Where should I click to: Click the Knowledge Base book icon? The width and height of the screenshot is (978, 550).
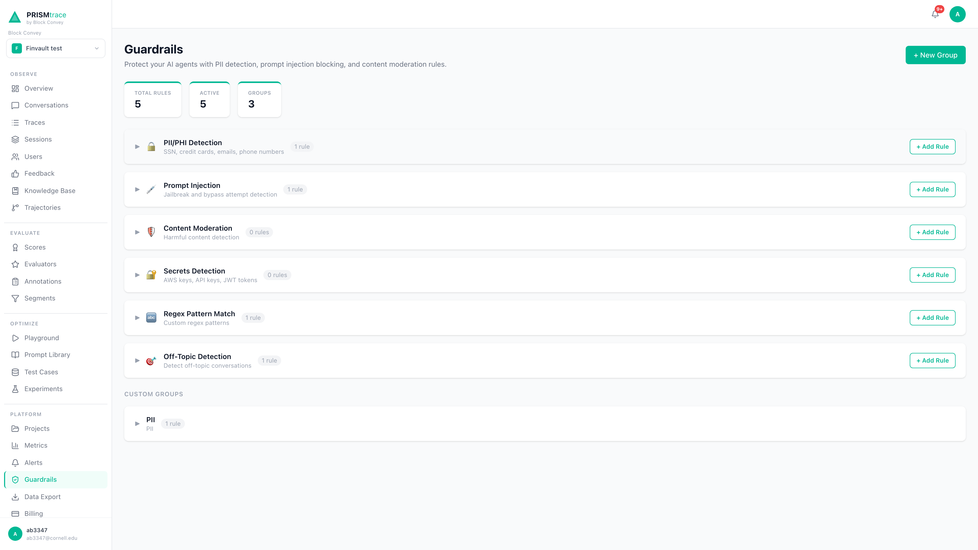[x=15, y=191]
